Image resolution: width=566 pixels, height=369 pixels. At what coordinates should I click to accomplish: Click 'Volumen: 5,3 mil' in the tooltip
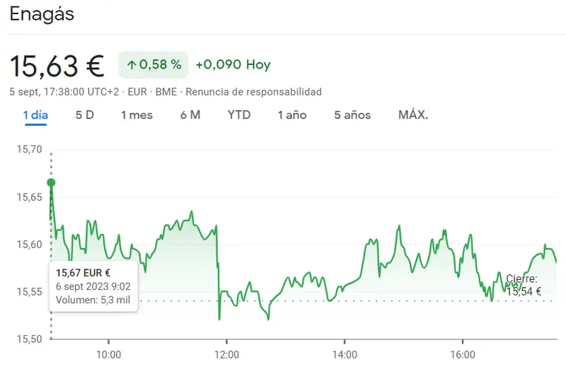[x=93, y=300]
